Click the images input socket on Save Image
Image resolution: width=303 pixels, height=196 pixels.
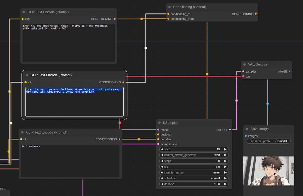point(246,136)
